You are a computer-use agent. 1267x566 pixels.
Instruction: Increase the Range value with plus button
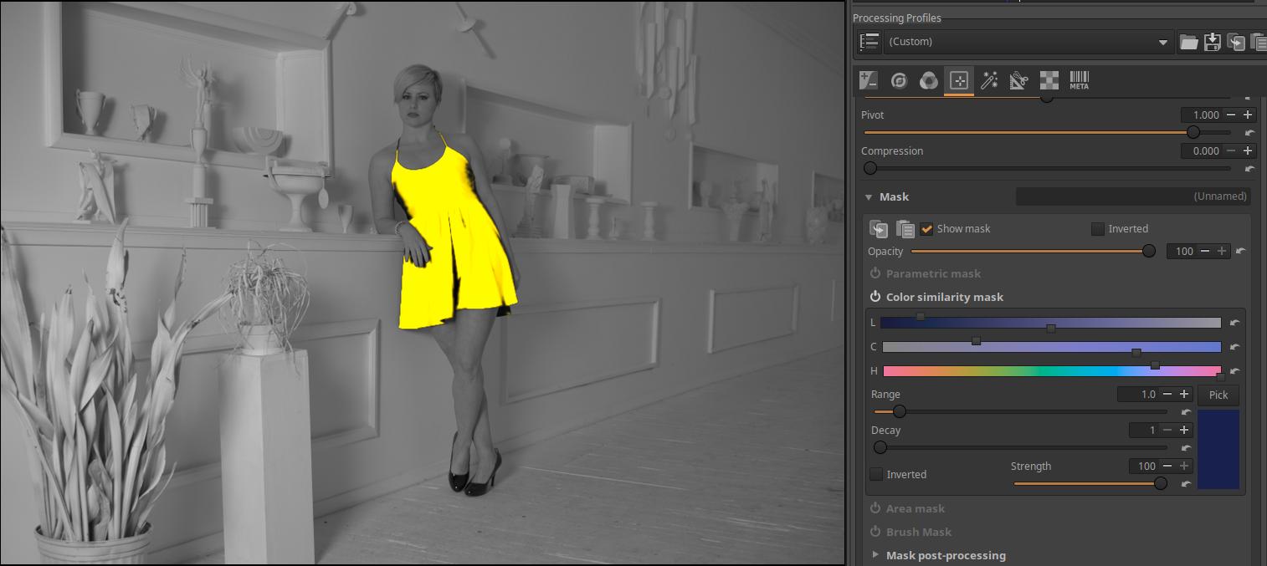pos(1184,395)
